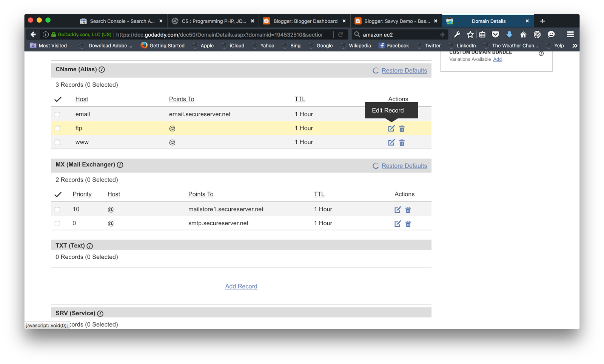Open downloads arrow icon
604x364 pixels.
[509, 34]
